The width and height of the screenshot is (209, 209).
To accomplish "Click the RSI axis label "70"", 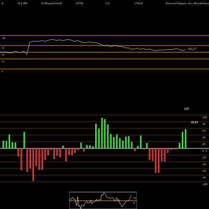I will [3, 48].
